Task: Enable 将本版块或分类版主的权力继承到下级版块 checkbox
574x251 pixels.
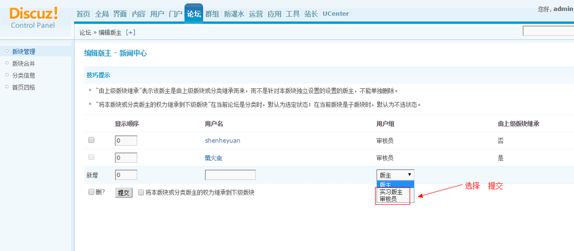Action: click(x=141, y=192)
